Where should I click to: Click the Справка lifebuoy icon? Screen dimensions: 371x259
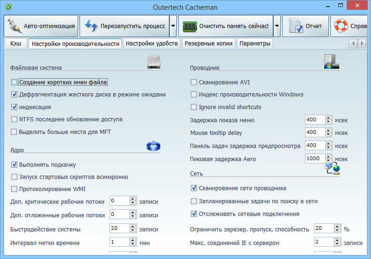point(341,26)
